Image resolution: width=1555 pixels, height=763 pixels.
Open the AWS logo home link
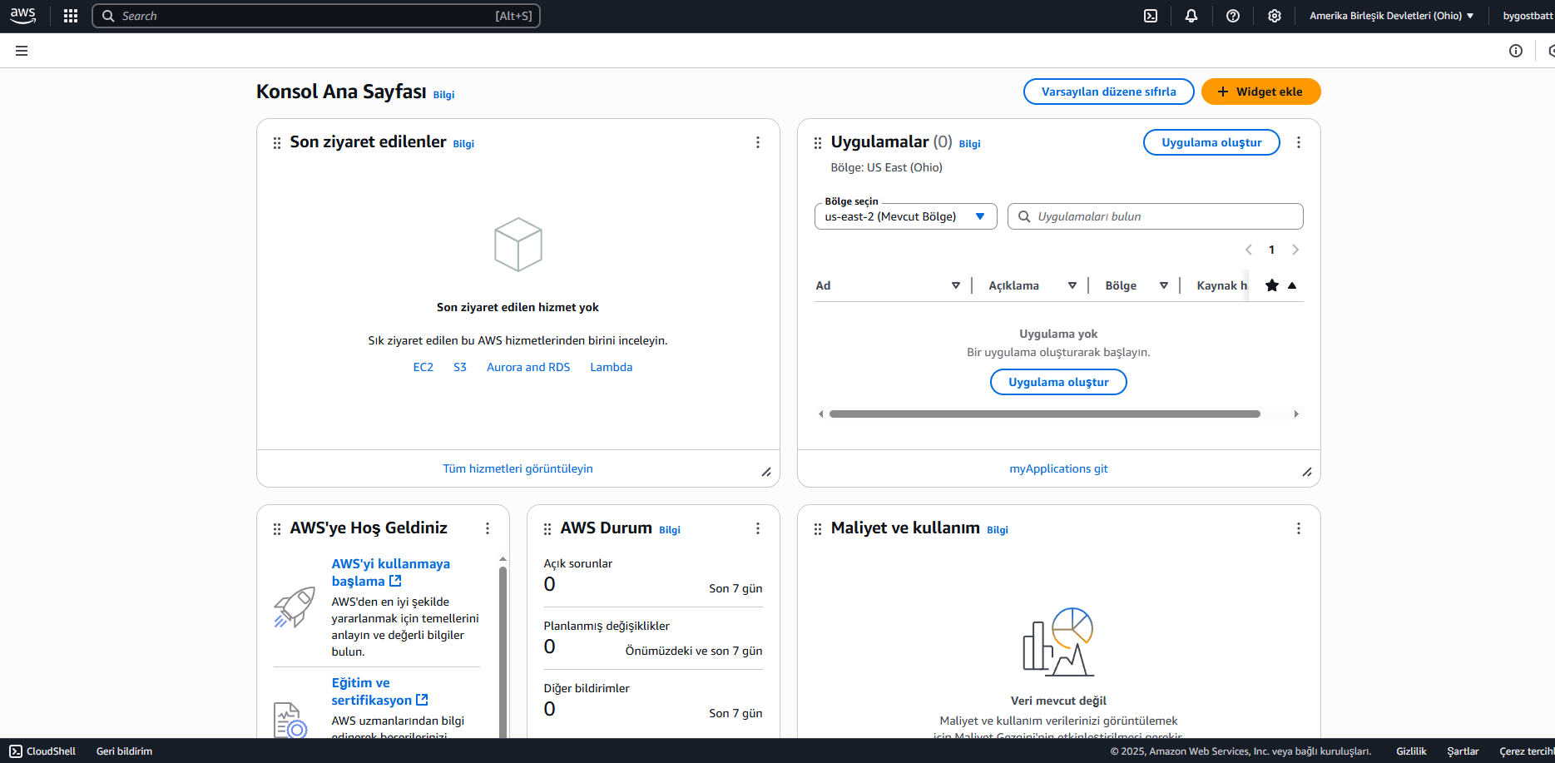pos(22,16)
